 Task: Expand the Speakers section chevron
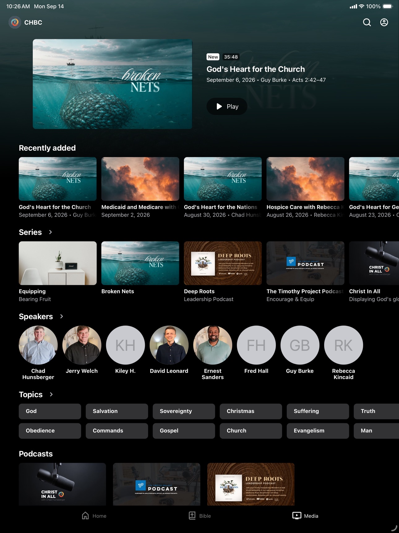[62, 316]
